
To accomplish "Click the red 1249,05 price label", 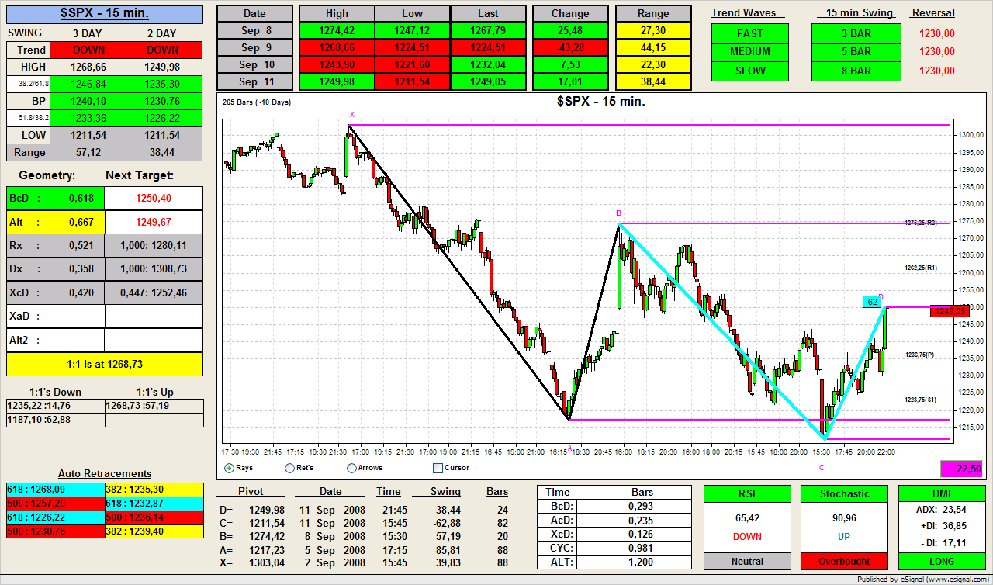I will pyautogui.click(x=950, y=311).
